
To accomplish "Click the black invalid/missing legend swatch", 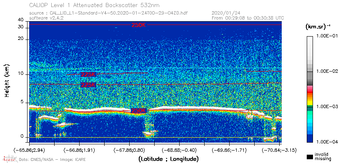I will [310, 157].
